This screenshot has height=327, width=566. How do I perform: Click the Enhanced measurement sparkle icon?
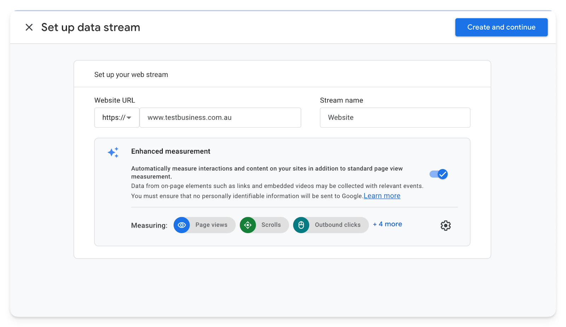(113, 152)
